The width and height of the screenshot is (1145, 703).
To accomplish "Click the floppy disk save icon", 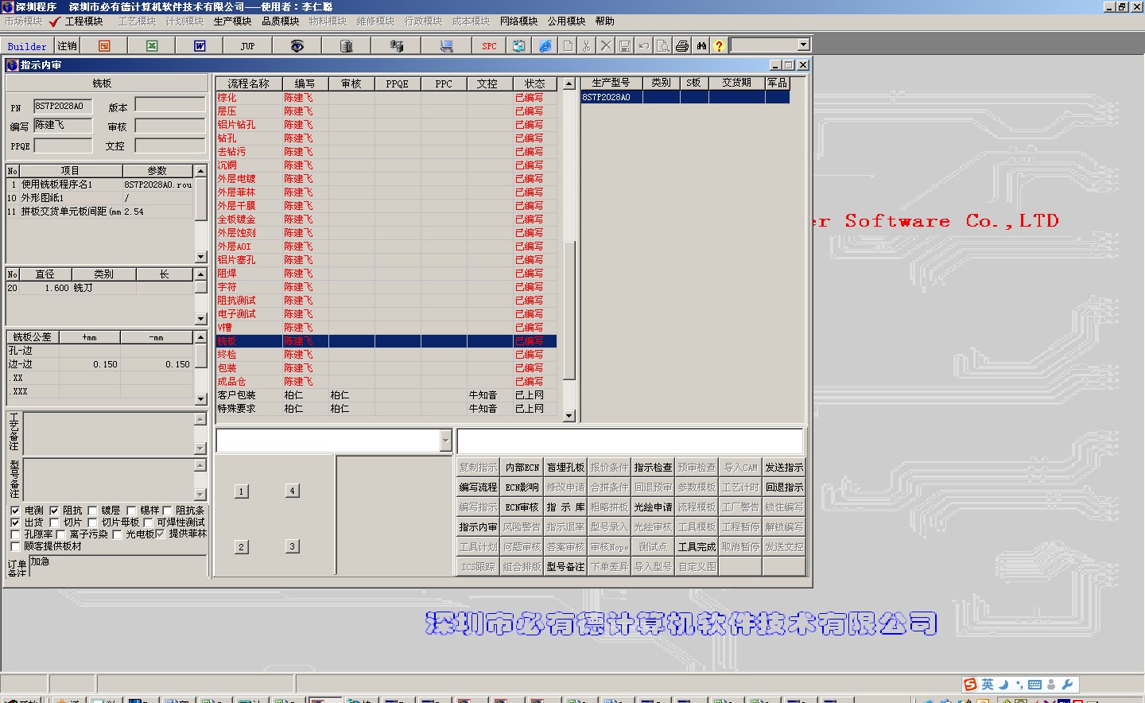I will tap(625, 46).
